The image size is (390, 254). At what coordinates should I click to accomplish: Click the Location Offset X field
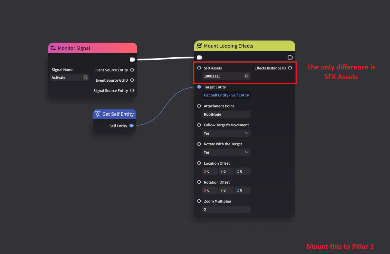coord(210,171)
